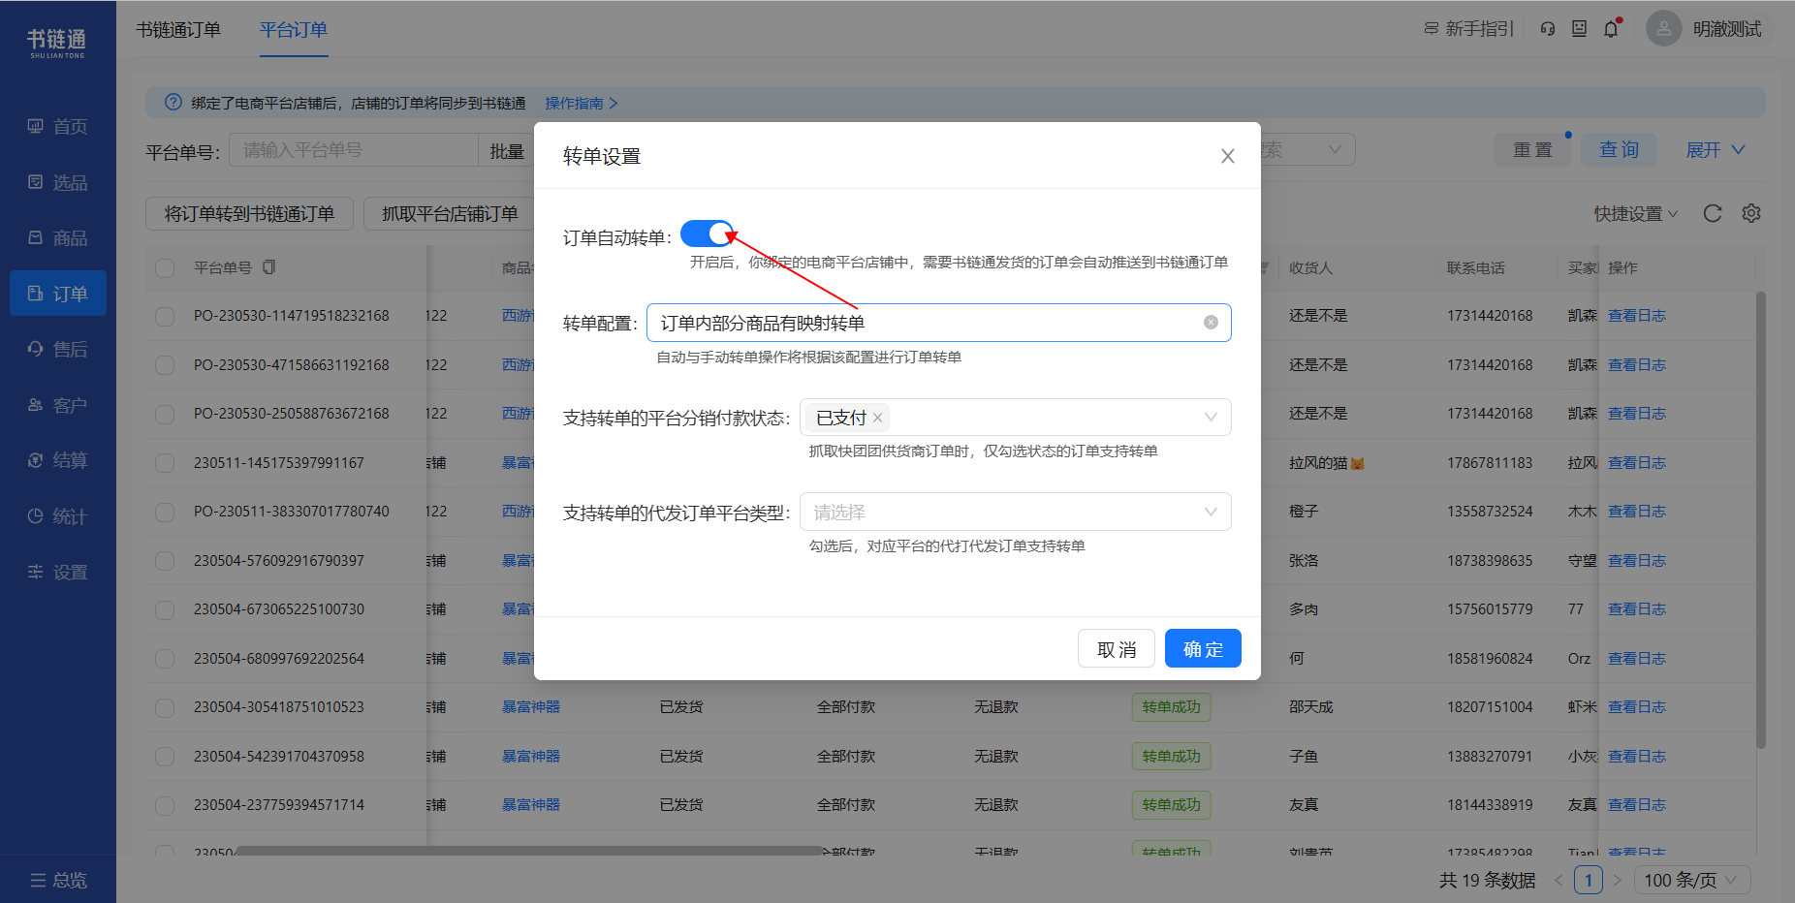The image size is (1795, 903).
Task: Open the dropdown partially hidden behind dialog
Action: pos(1307,150)
